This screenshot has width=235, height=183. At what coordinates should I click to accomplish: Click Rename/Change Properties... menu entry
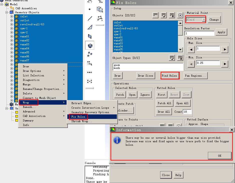coord(43,89)
